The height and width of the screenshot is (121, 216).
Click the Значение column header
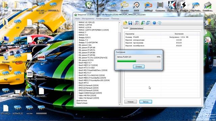pos(179,34)
